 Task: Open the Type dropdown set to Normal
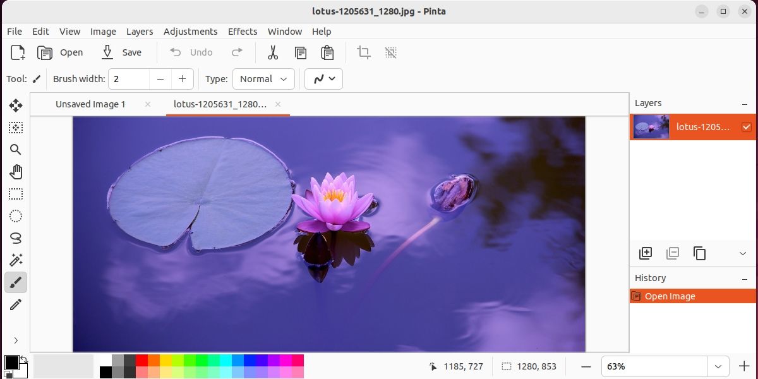tap(263, 79)
